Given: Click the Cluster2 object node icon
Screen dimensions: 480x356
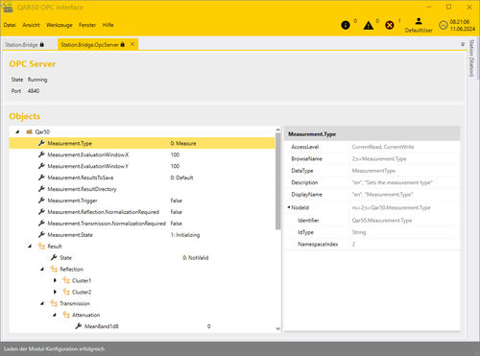Looking at the screenshot, I should [66, 292].
